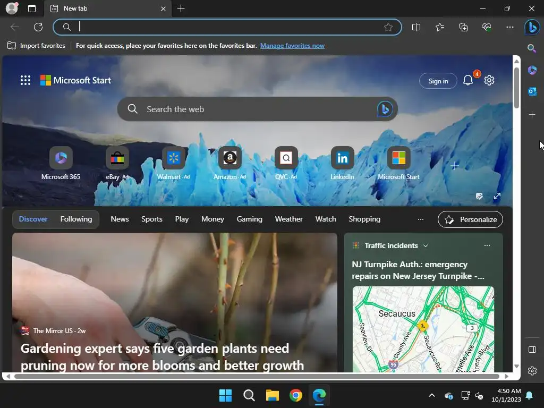Click the Microsoft Start logo
Viewport: 544px width, 408px height.
coord(75,80)
